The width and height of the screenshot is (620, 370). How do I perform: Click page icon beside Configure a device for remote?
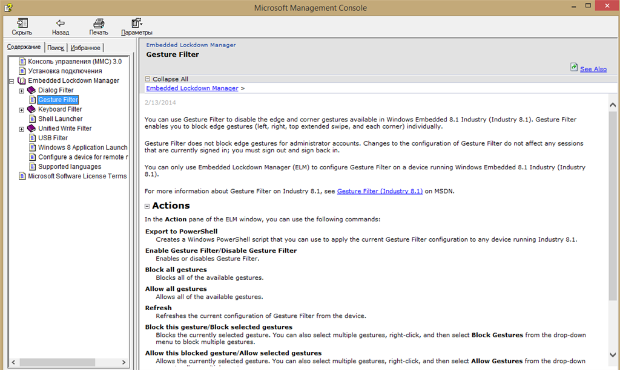tap(33, 157)
